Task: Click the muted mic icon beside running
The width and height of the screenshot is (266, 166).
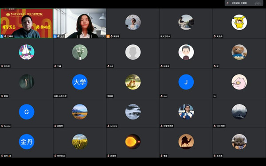Action: [109, 126]
